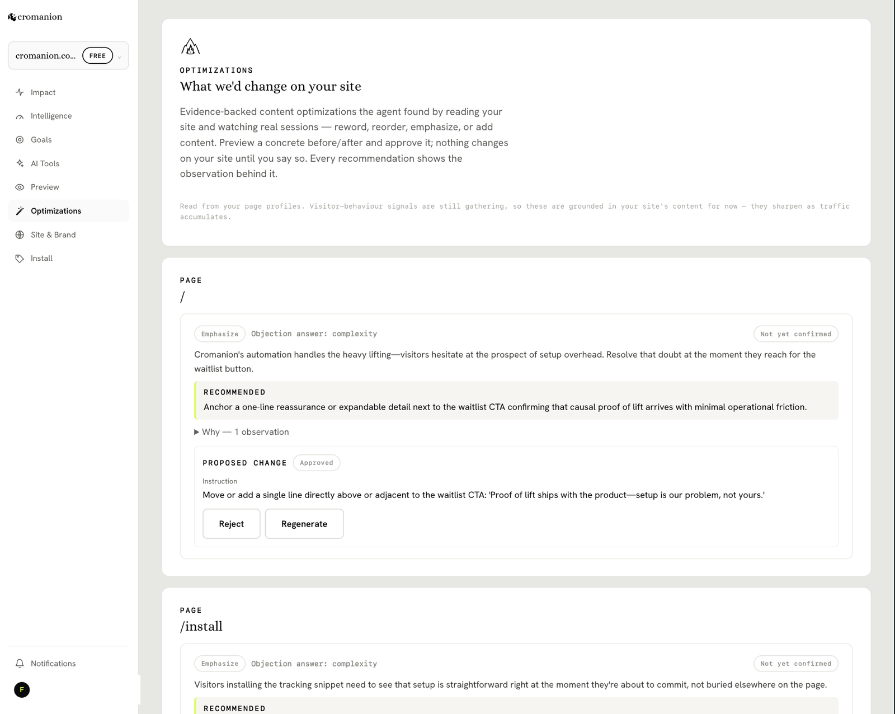Reject the proposed change
895x714 pixels.
(232, 524)
